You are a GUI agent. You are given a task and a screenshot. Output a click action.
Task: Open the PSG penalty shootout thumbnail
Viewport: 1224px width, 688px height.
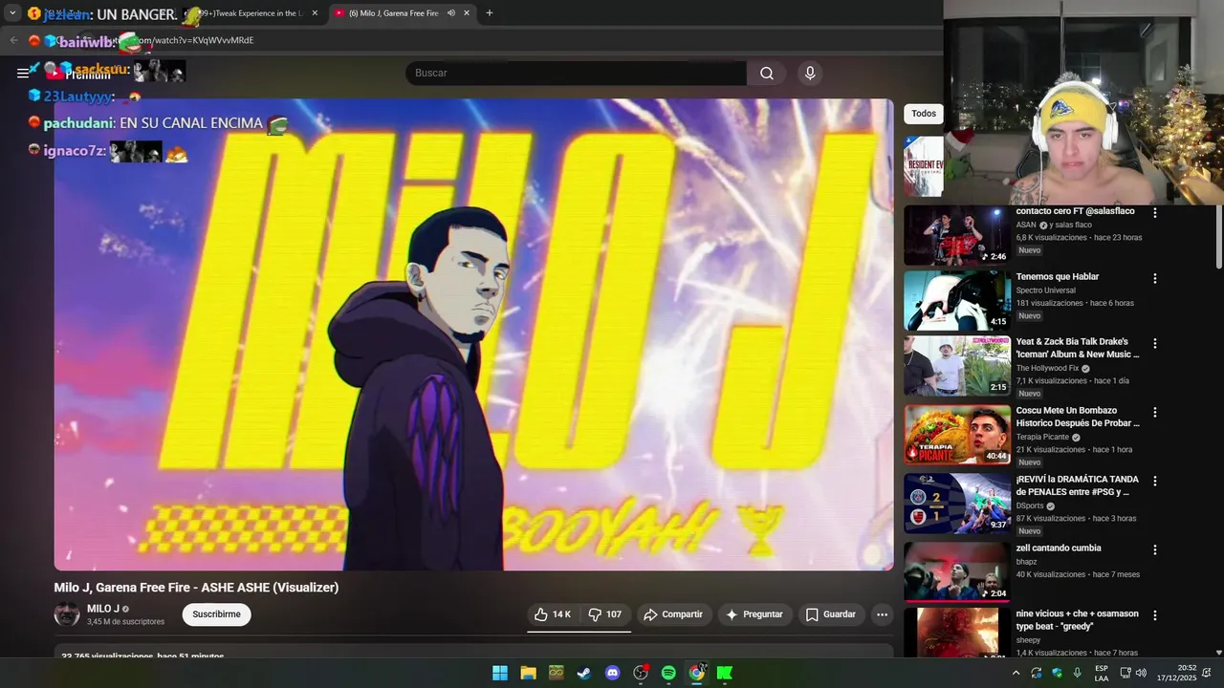click(x=957, y=503)
